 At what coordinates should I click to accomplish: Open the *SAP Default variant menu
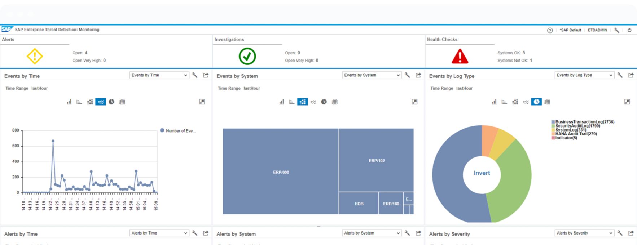pyautogui.click(x=570, y=30)
